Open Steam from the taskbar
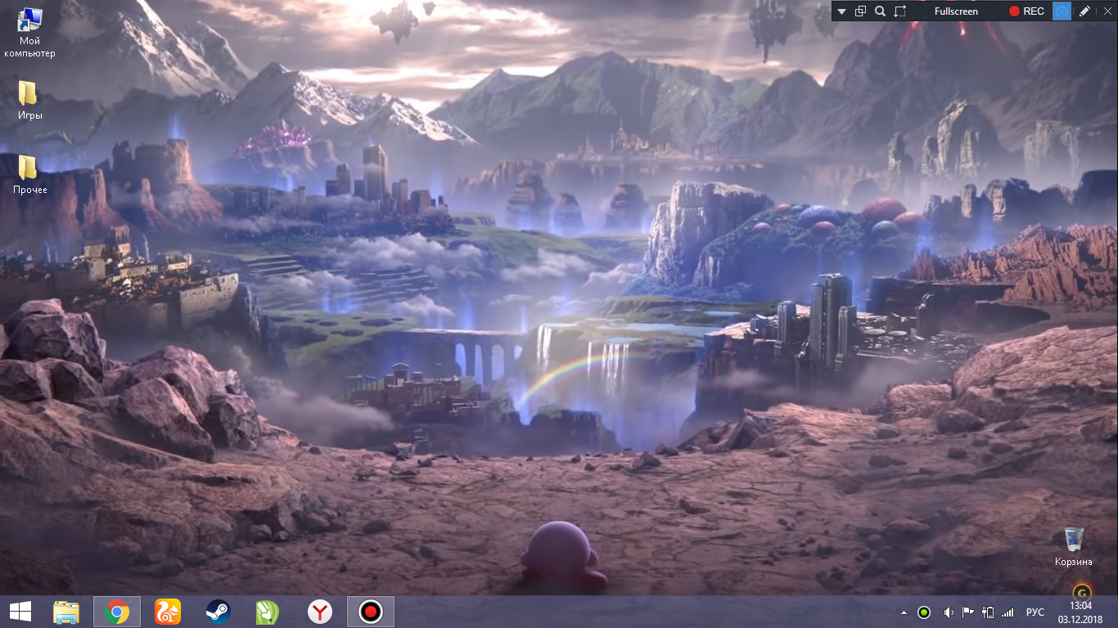 pyautogui.click(x=218, y=612)
